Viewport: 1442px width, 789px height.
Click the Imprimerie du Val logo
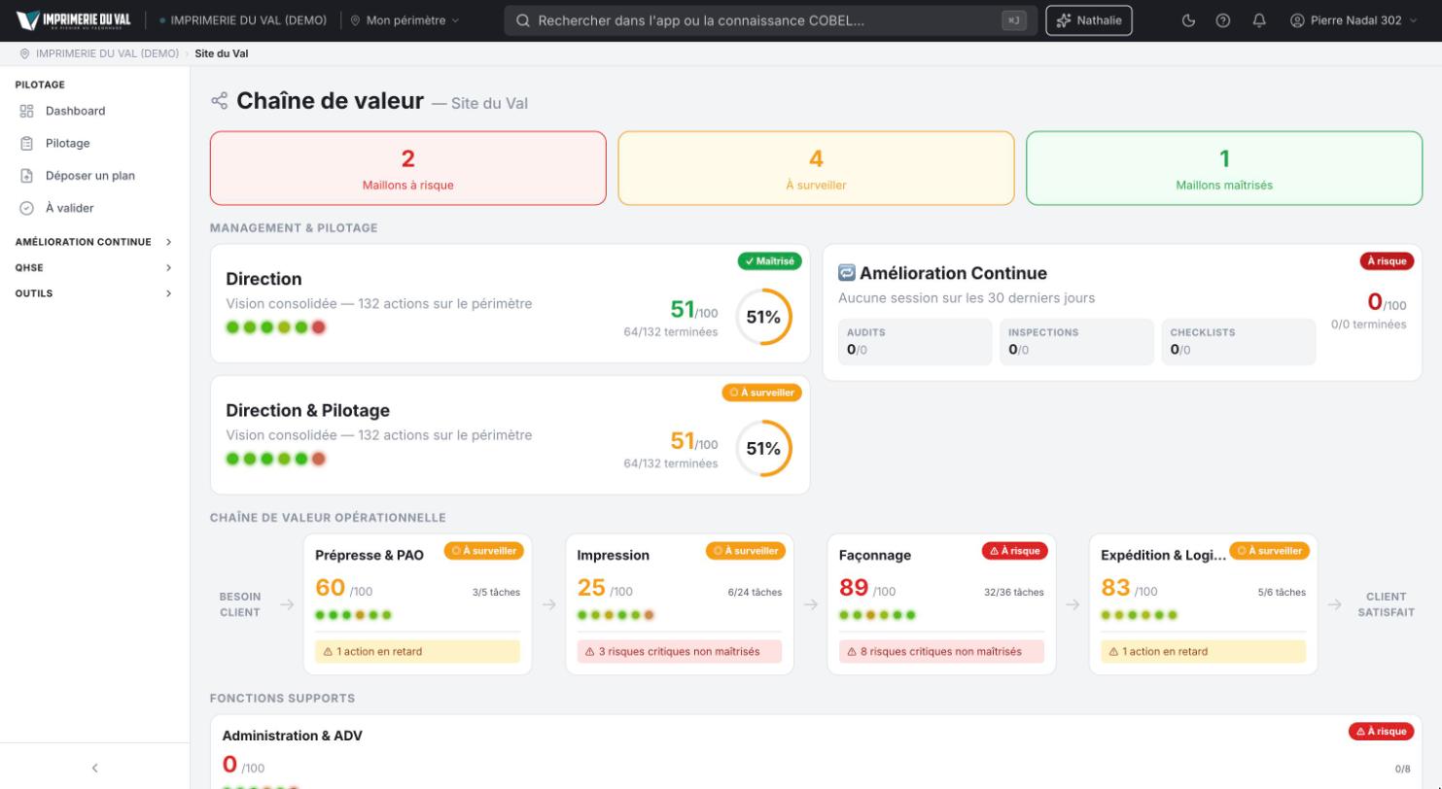click(x=74, y=20)
